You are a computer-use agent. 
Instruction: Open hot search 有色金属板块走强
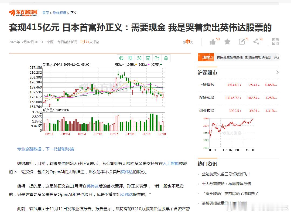click(230, 57)
